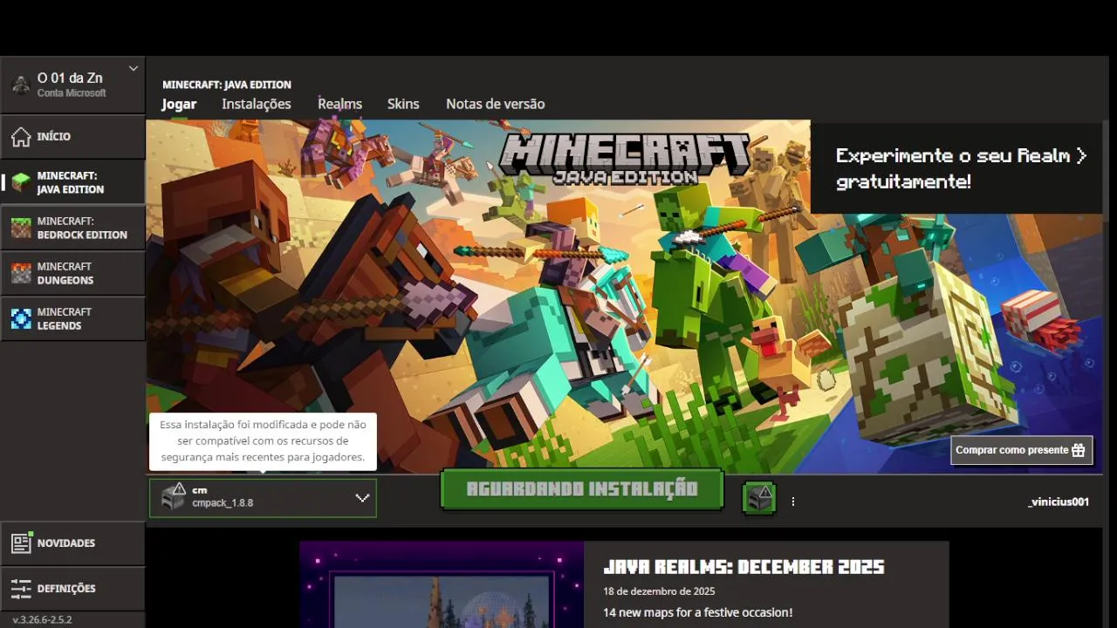This screenshot has width=1117, height=628.
Task: Expand the Experimente o seu Realm arrow
Action: (1081, 156)
